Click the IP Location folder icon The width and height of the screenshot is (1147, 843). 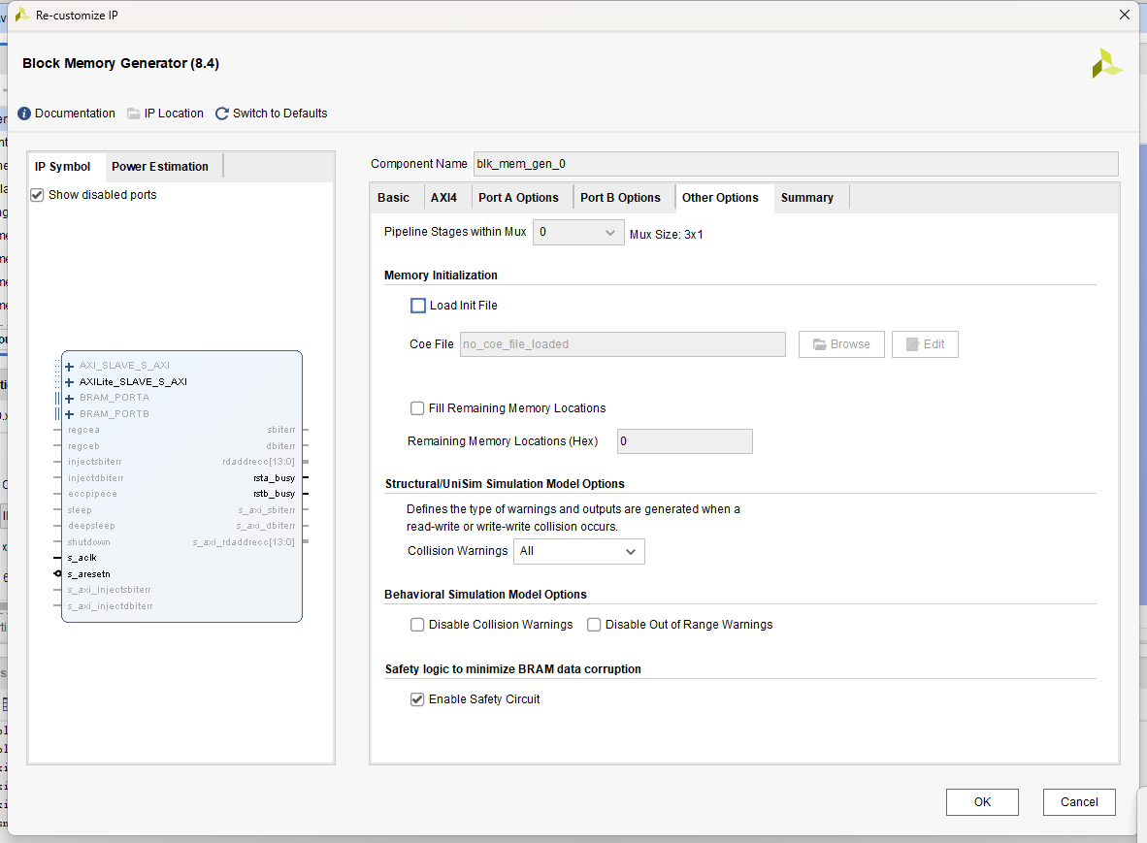pos(134,113)
